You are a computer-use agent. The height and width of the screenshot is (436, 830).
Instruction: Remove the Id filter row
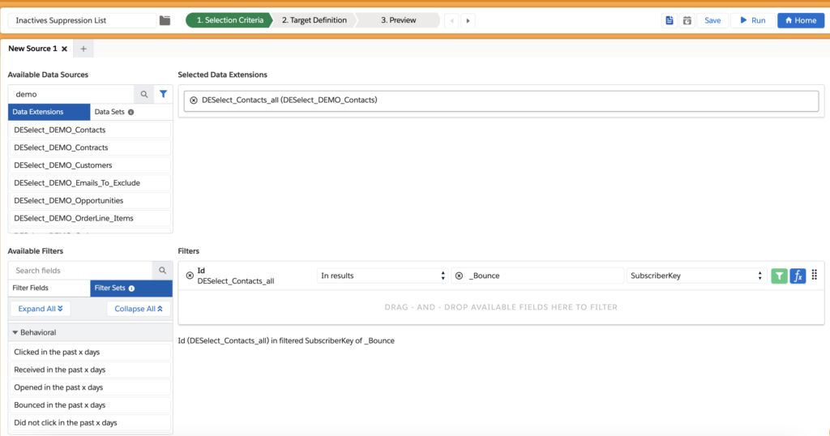190,276
